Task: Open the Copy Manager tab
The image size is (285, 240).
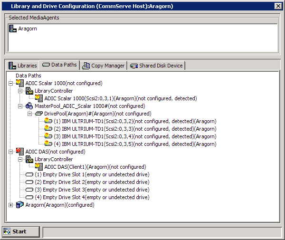Action: coord(103,66)
